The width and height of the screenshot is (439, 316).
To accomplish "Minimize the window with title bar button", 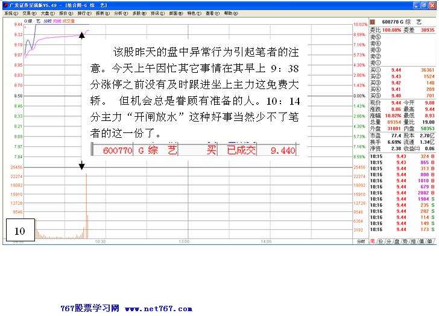I will tap(416, 5).
